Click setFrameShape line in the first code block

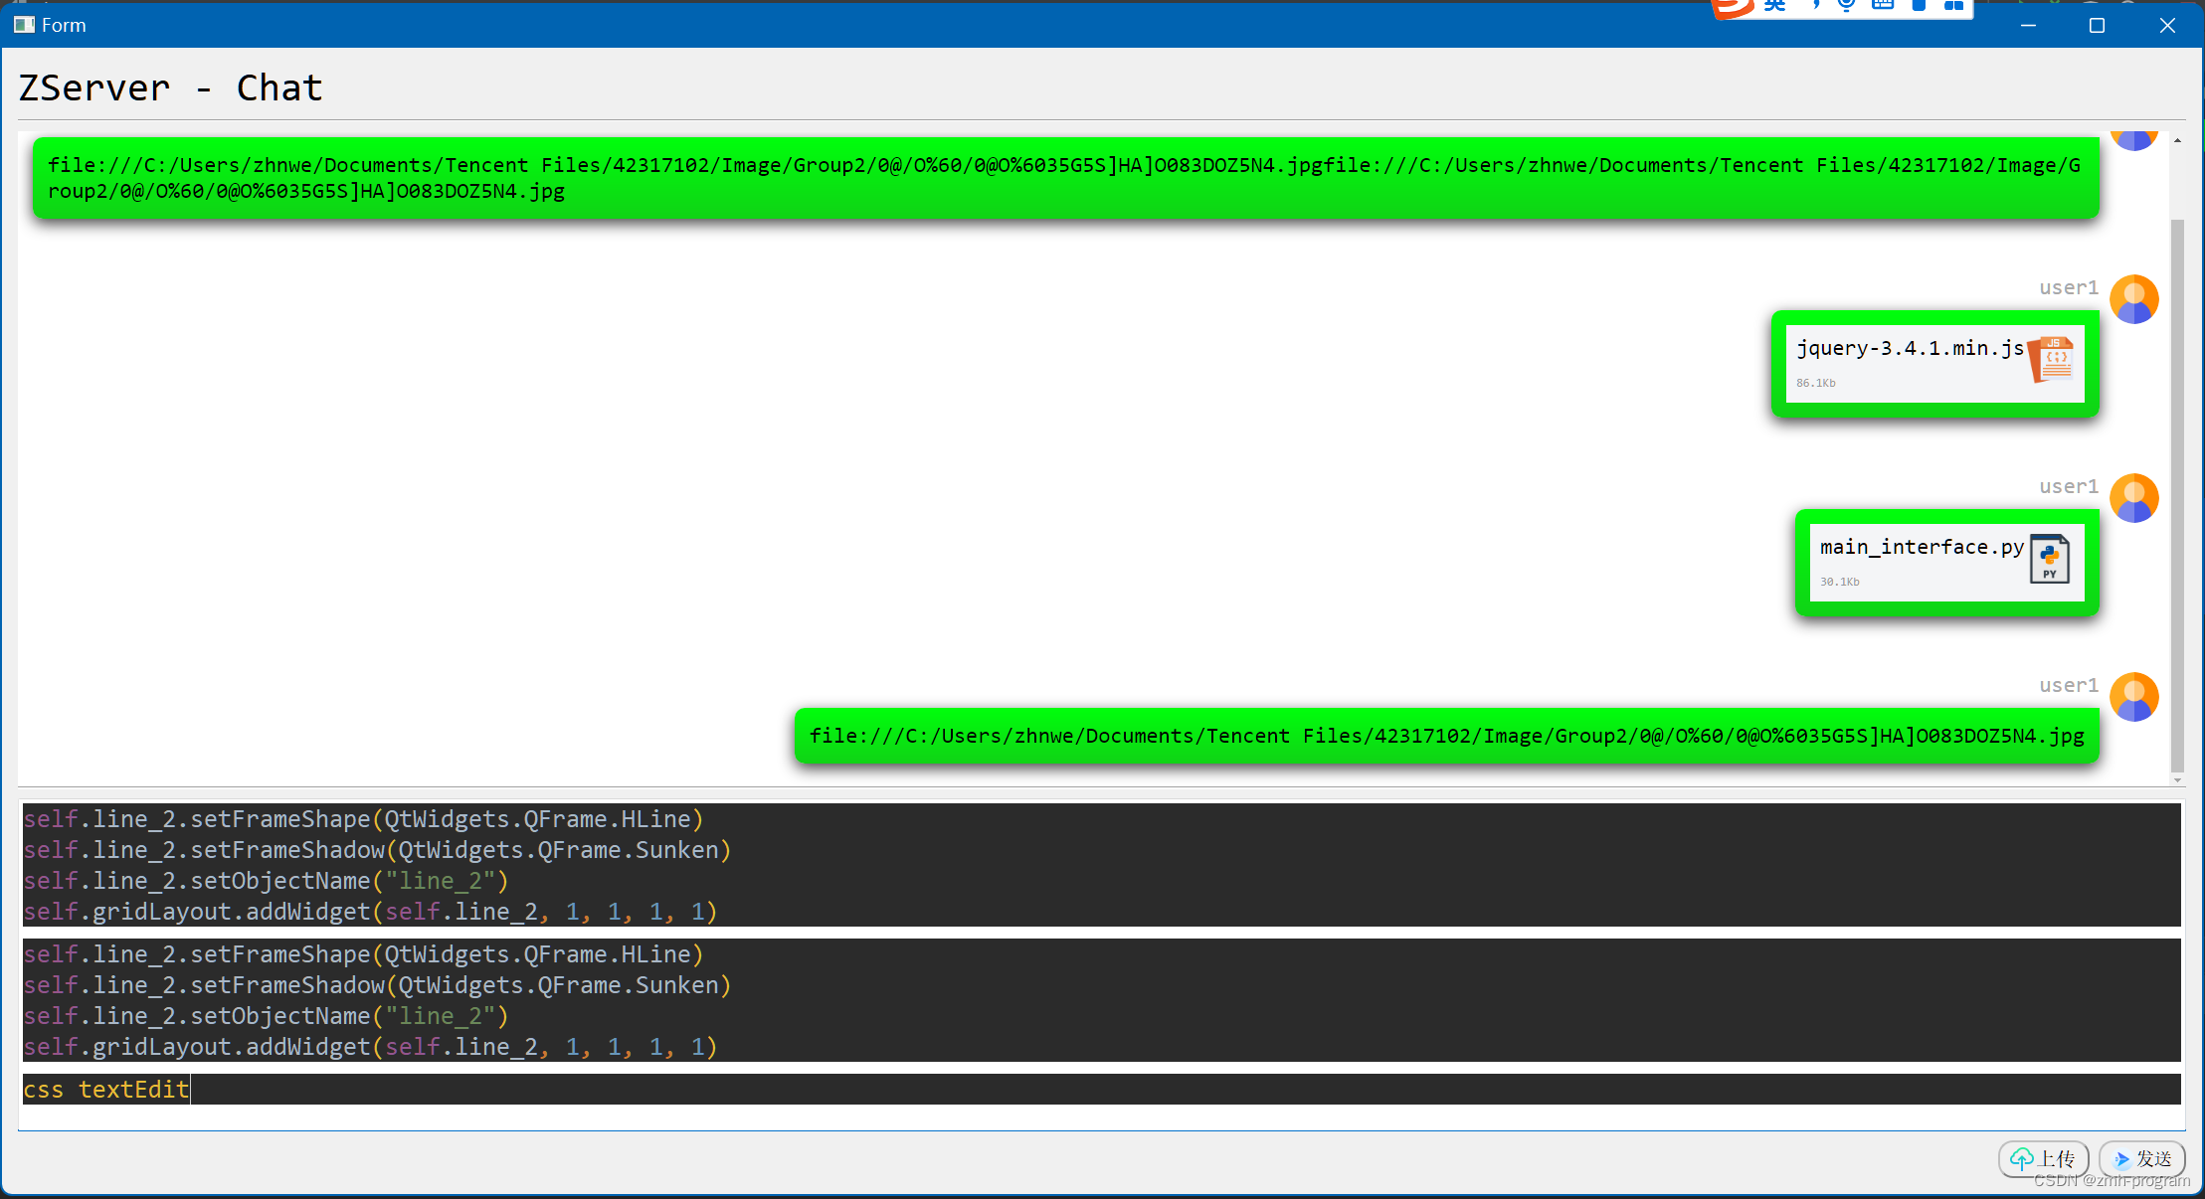[x=363, y=819]
